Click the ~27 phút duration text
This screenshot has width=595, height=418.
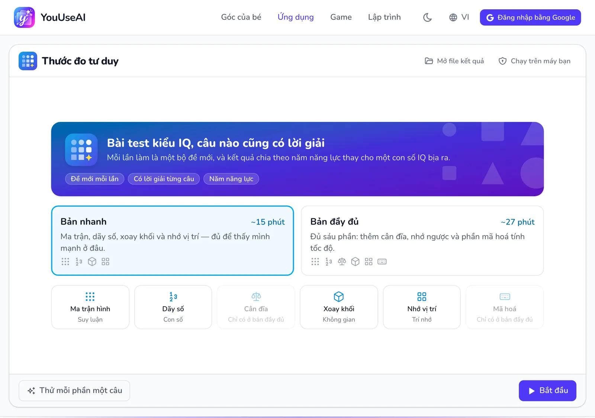(x=518, y=222)
